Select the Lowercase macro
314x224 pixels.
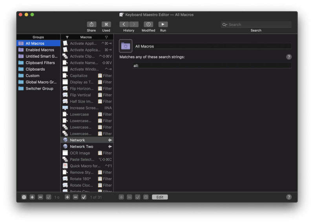(x=87, y=114)
